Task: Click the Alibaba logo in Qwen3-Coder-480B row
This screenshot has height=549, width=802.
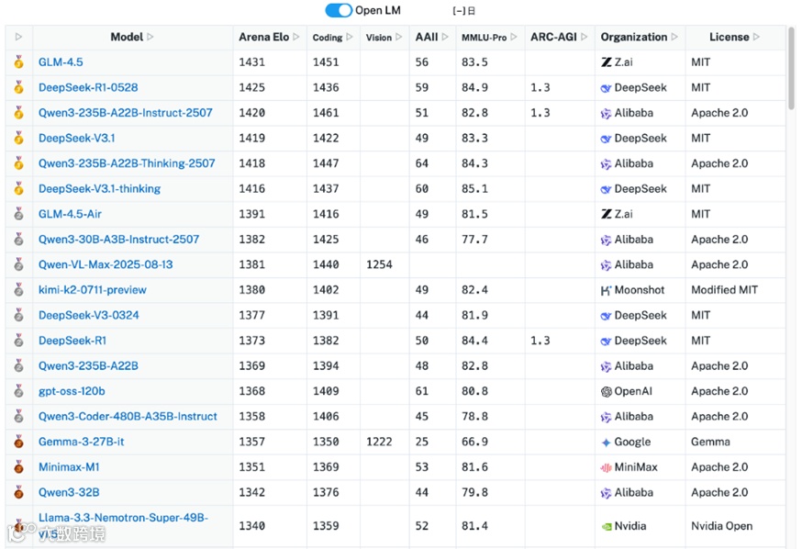Action: click(x=607, y=417)
